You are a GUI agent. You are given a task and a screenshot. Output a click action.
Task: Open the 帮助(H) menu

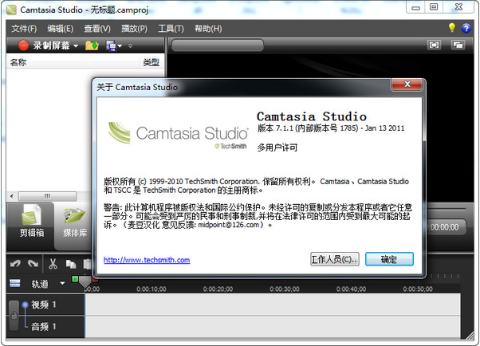208,29
